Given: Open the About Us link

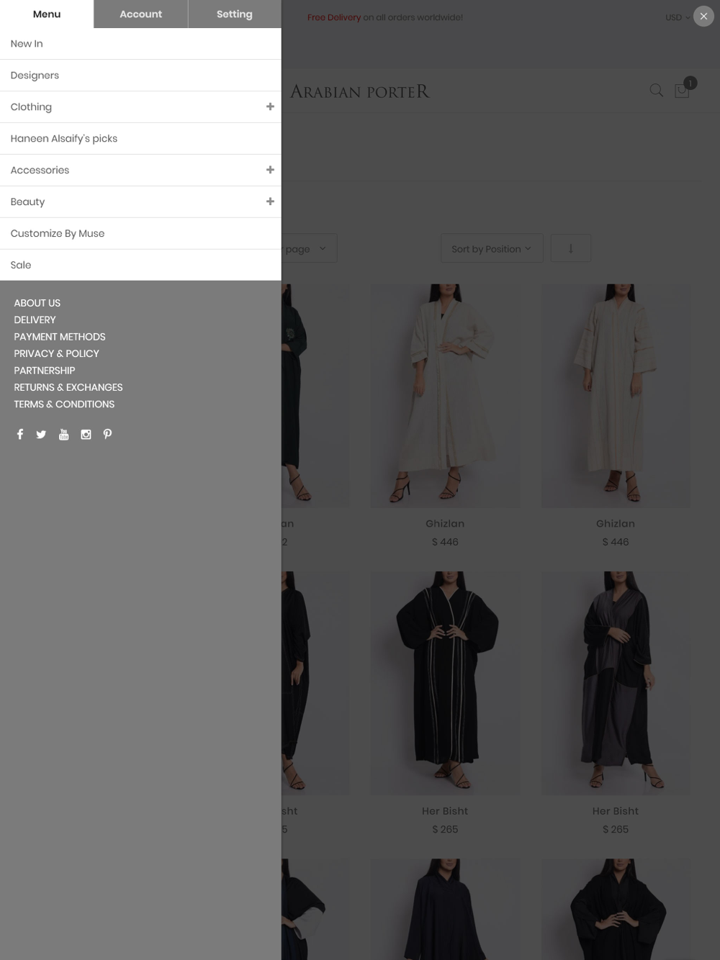Looking at the screenshot, I should click(37, 303).
